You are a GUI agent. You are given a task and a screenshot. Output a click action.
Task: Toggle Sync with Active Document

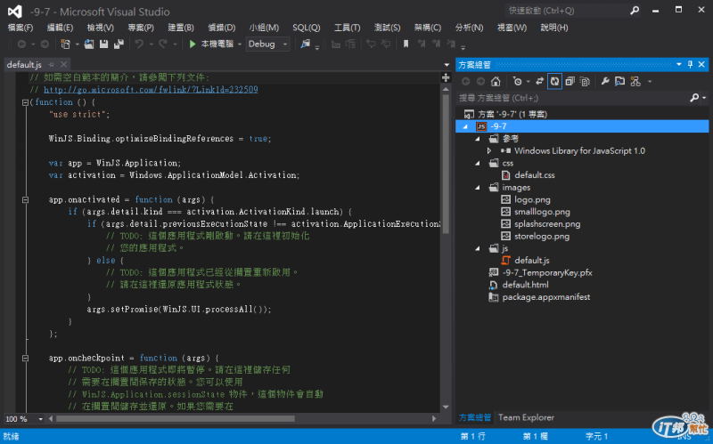(540, 81)
